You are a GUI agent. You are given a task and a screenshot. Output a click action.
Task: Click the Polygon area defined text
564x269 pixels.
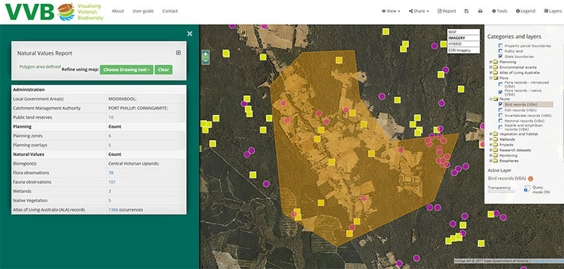coord(40,67)
